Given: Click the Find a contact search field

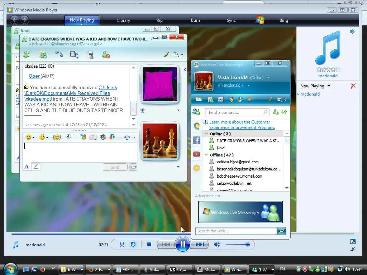Looking at the screenshot, I should [237, 112].
